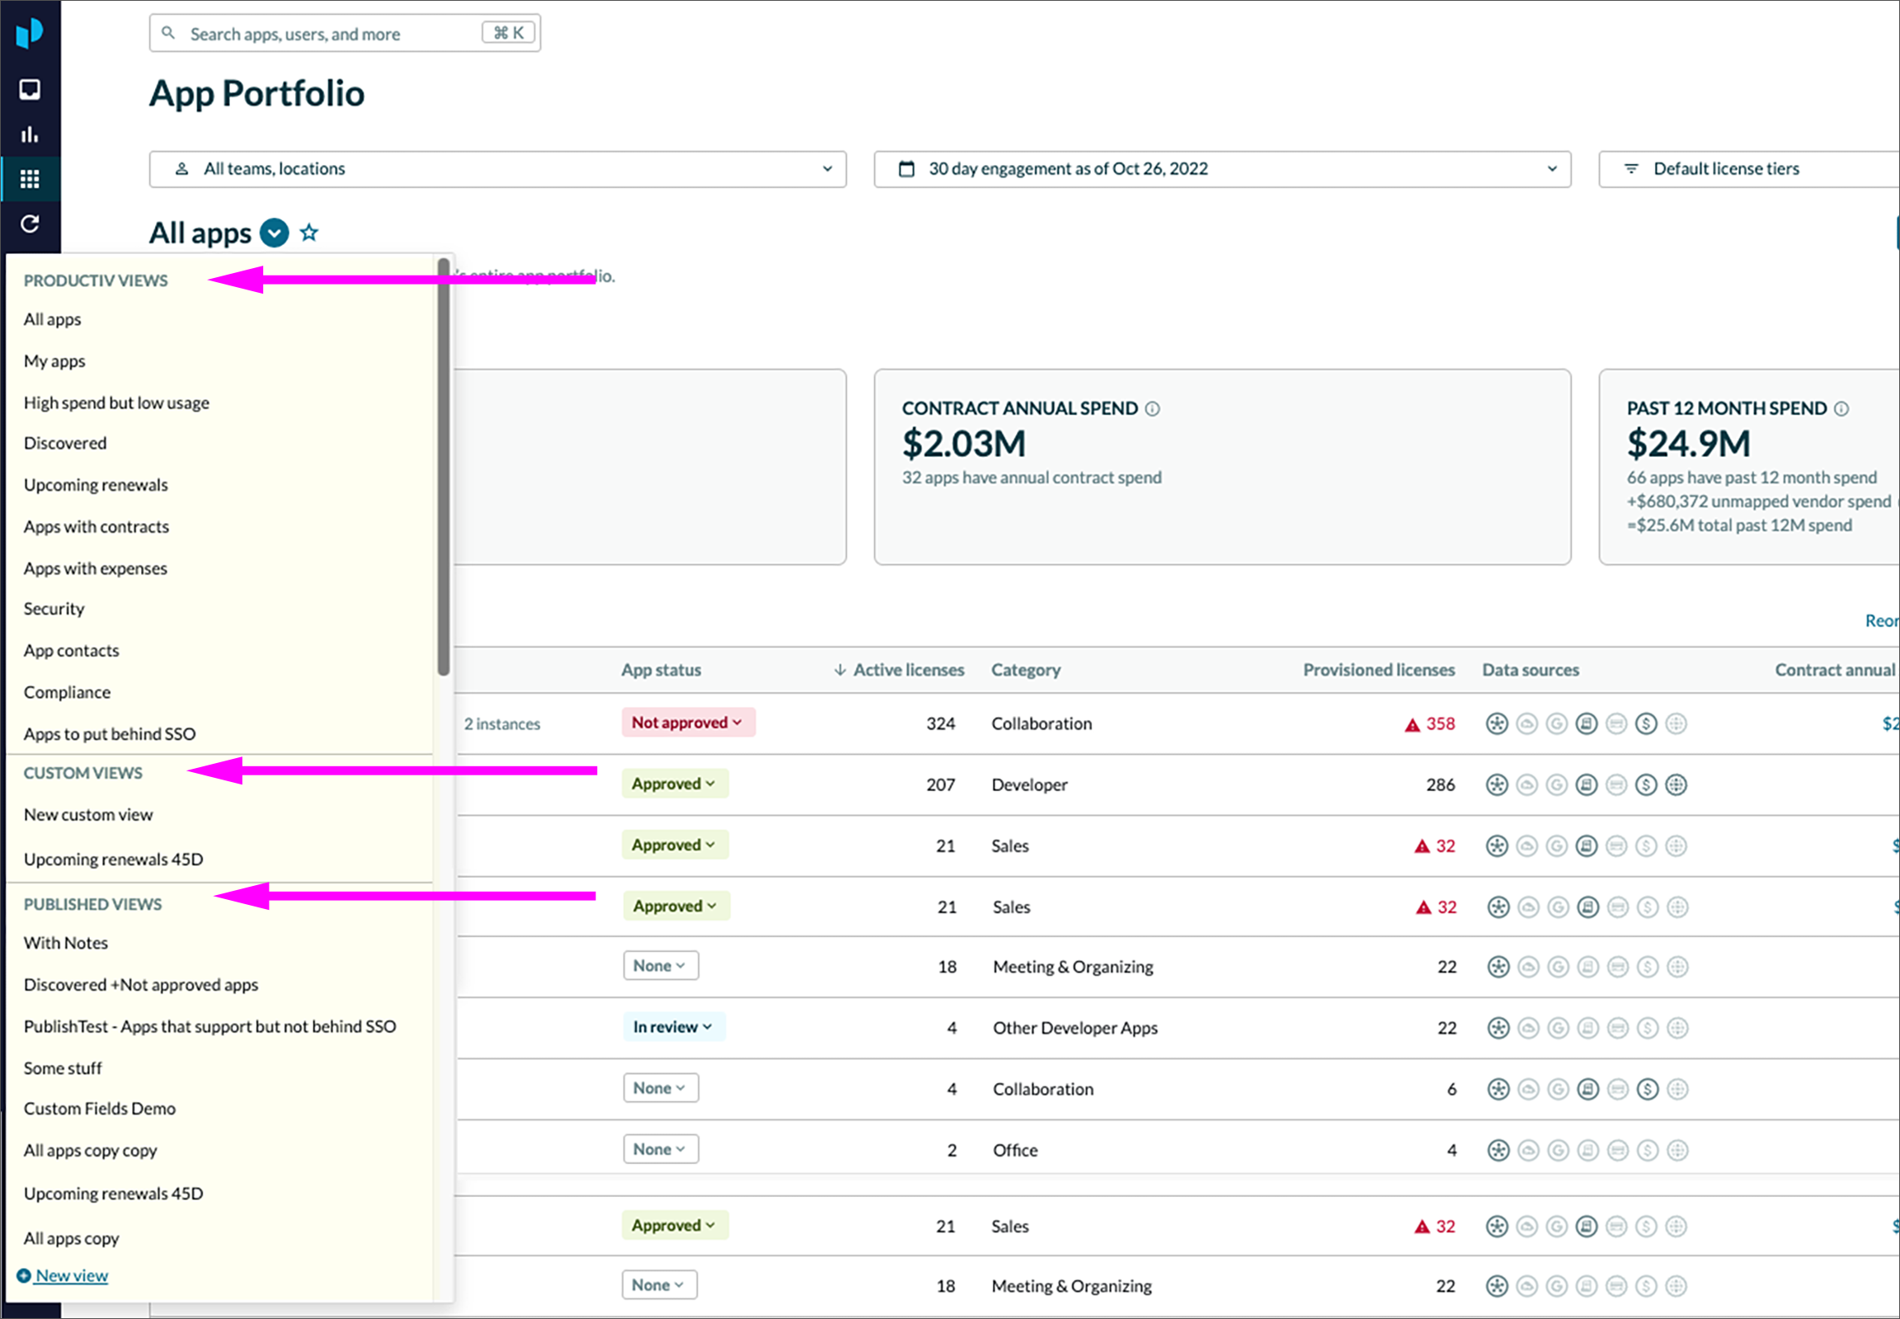Click the Past 12 Month Spend info icon
The image size is (1900, 1319).
[1842, 407]
